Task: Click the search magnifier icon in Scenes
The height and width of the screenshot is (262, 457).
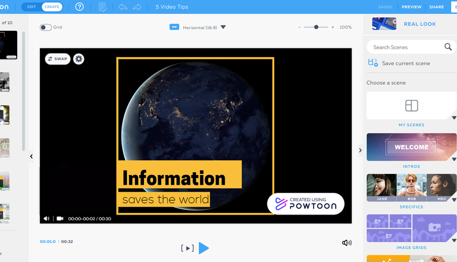Action: tap(448, 47)
